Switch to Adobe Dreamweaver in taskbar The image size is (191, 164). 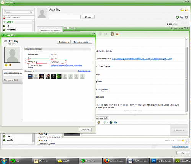[x=183, y=161]
